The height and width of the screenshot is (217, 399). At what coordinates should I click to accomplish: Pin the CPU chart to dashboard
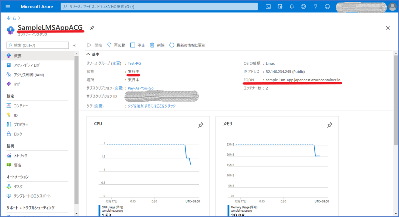(200, 125)
